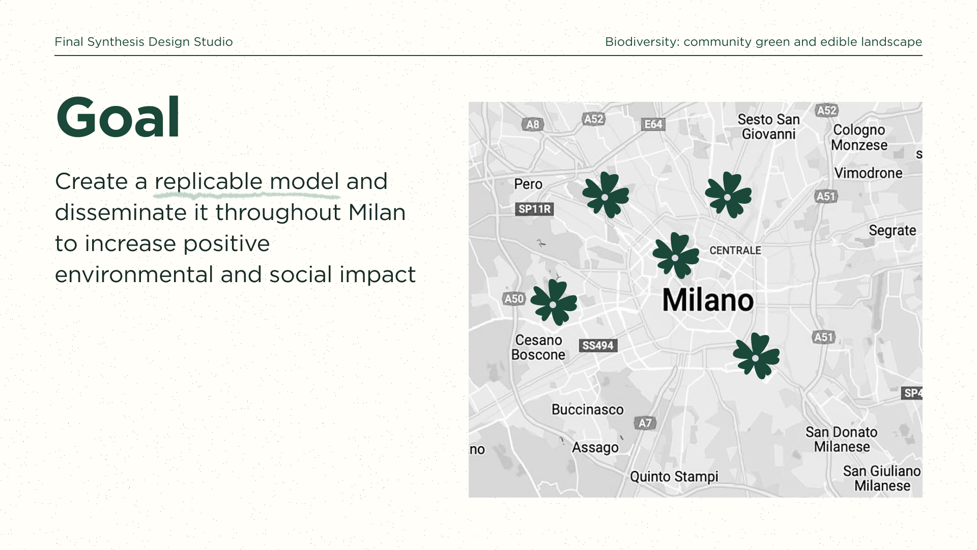The width and height of the screenshot is (977, 550).
Task: Click the Buccinasco label
Action: [x=588, y=409]
